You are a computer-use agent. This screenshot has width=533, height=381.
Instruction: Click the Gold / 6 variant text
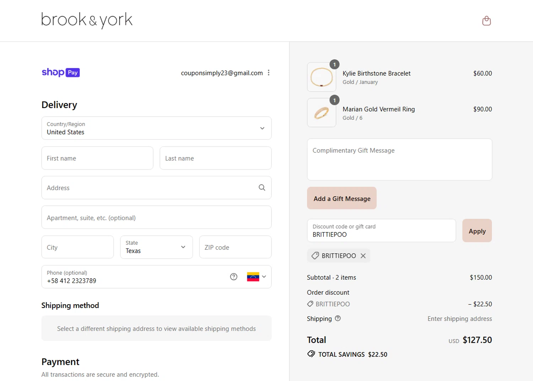[352, 118]
